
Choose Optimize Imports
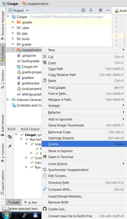click(84, 138)
